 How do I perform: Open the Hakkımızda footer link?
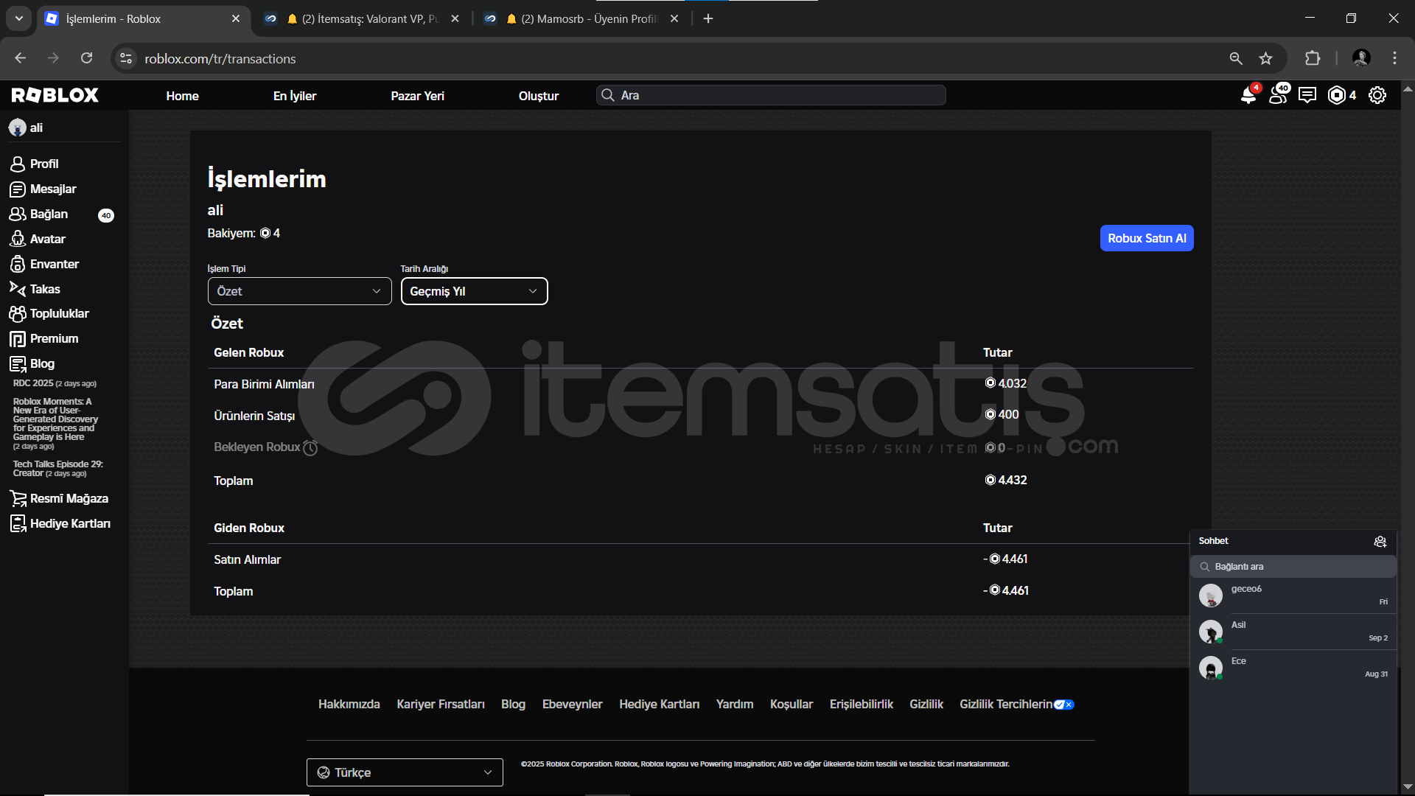[349, 705]
